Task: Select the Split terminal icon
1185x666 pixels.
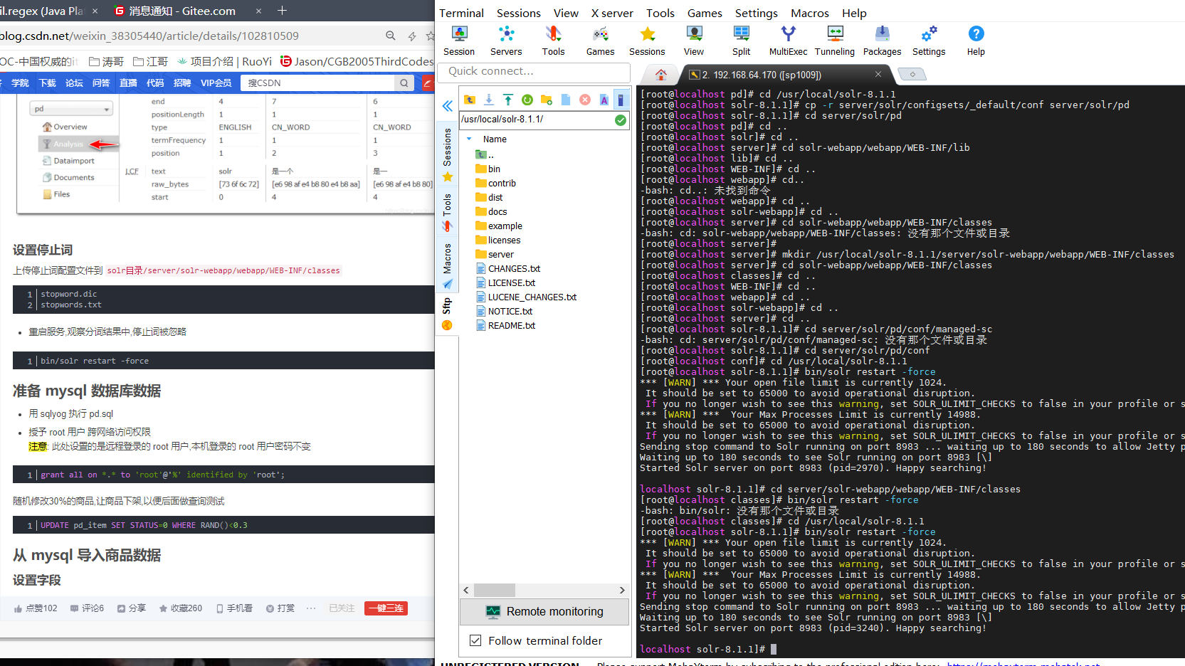Action: point(741,41)
